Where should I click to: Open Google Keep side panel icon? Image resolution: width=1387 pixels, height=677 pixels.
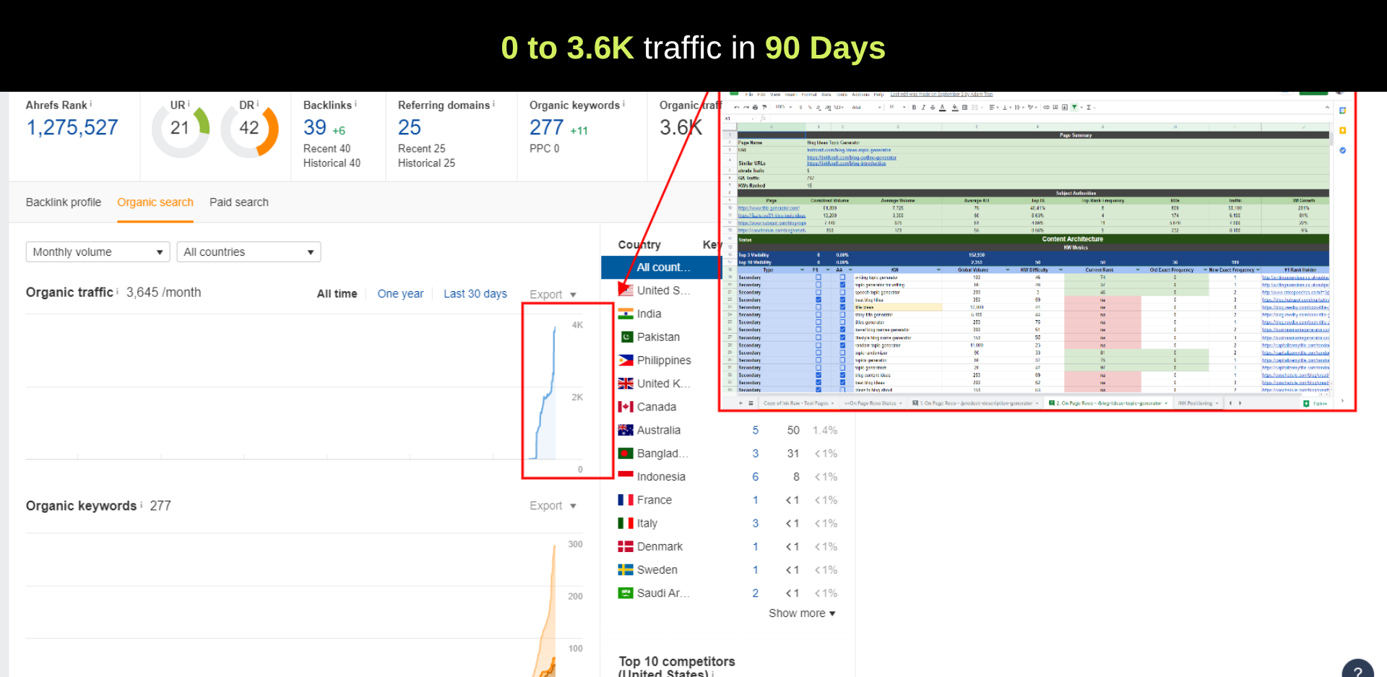click(x=1342, y=131)
